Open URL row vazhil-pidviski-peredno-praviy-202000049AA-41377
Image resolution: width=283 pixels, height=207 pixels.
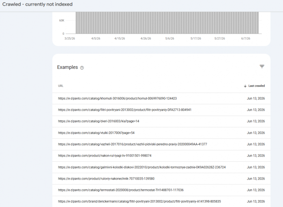[x=161, y=144]
